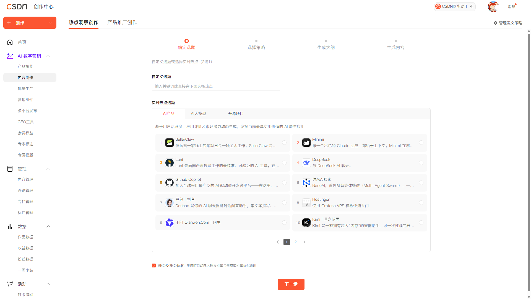Open the 开源项目 tab

[236, 114]
